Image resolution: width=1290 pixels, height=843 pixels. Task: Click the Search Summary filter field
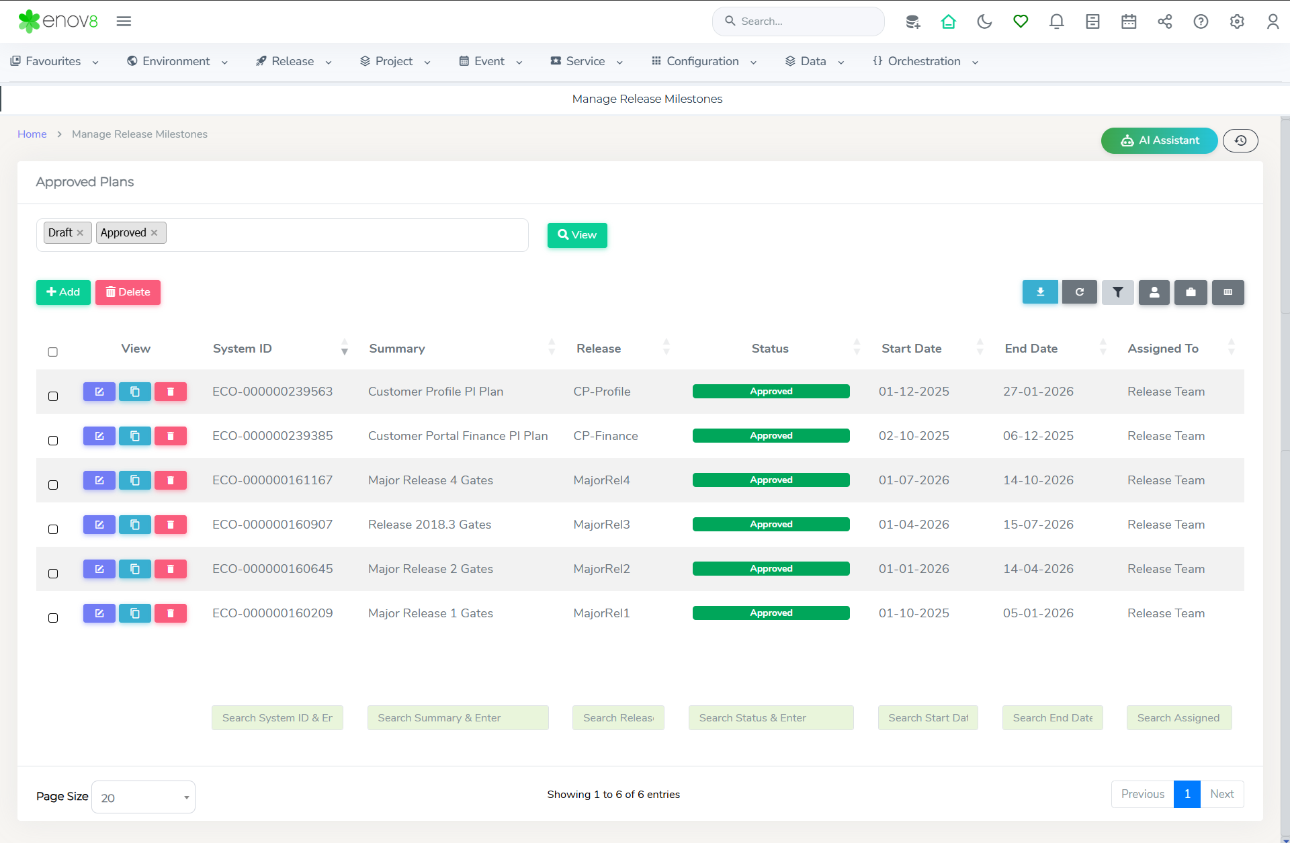coord(458,718)
